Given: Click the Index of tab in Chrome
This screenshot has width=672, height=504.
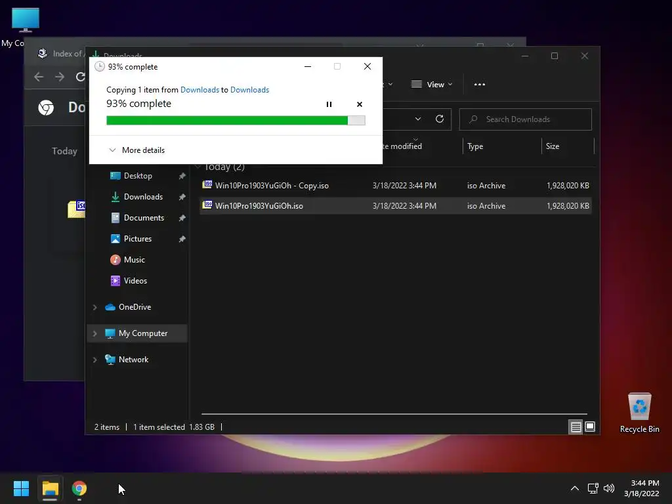Looking at the screenshot, I should (x=60, y=54).
